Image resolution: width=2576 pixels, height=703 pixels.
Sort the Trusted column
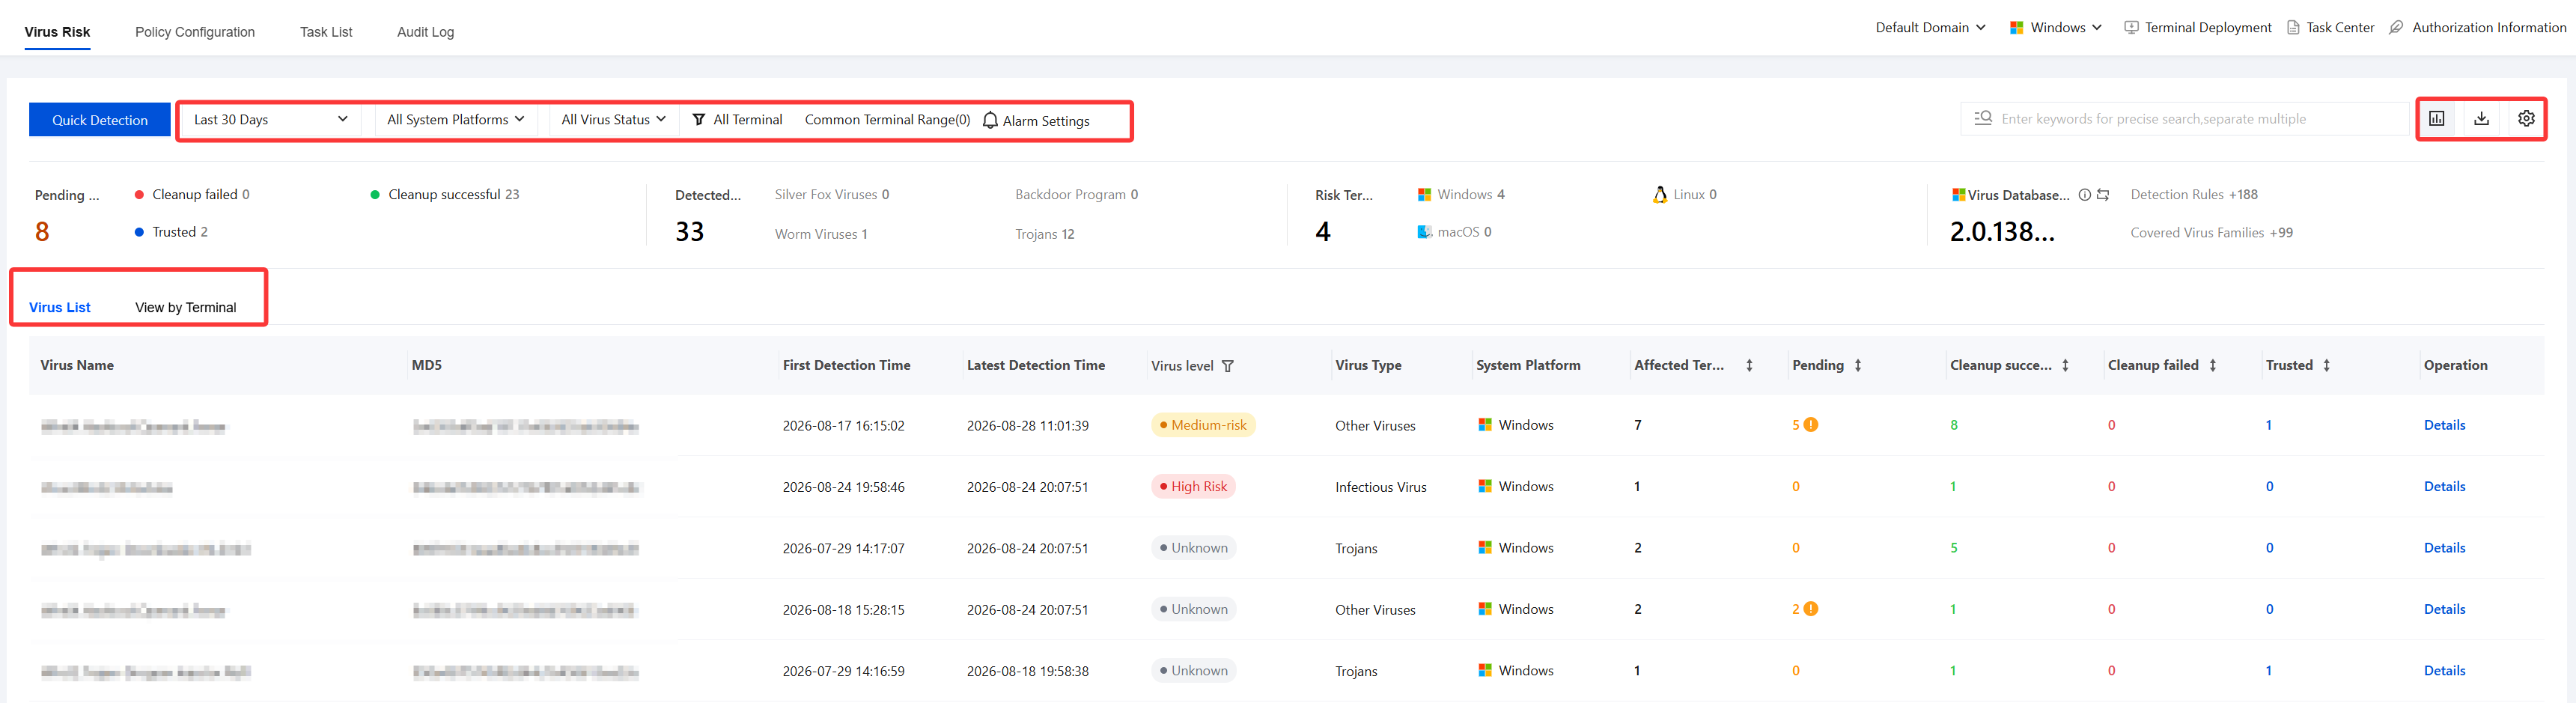click(x=2327, y=366)
